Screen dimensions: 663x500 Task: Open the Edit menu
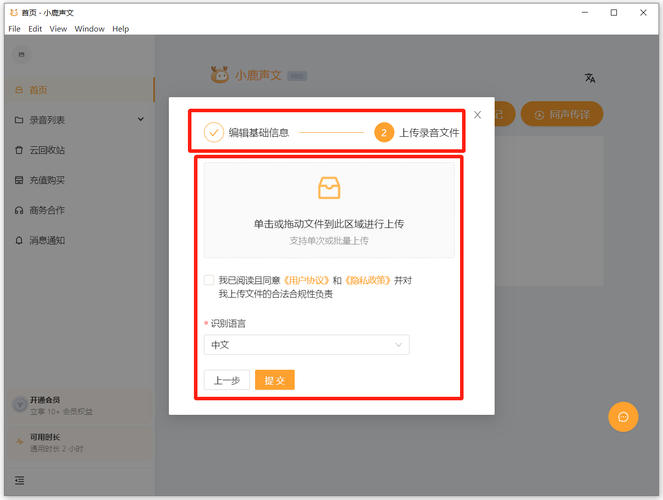(35, 29)
